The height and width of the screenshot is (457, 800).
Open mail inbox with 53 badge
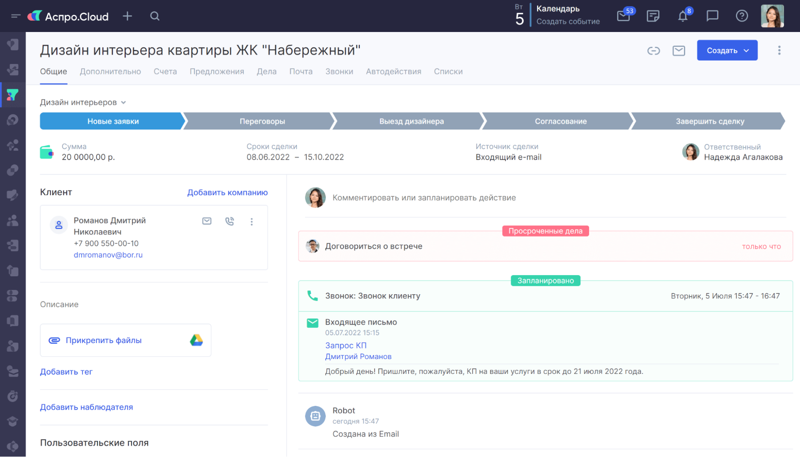(624, 16)
